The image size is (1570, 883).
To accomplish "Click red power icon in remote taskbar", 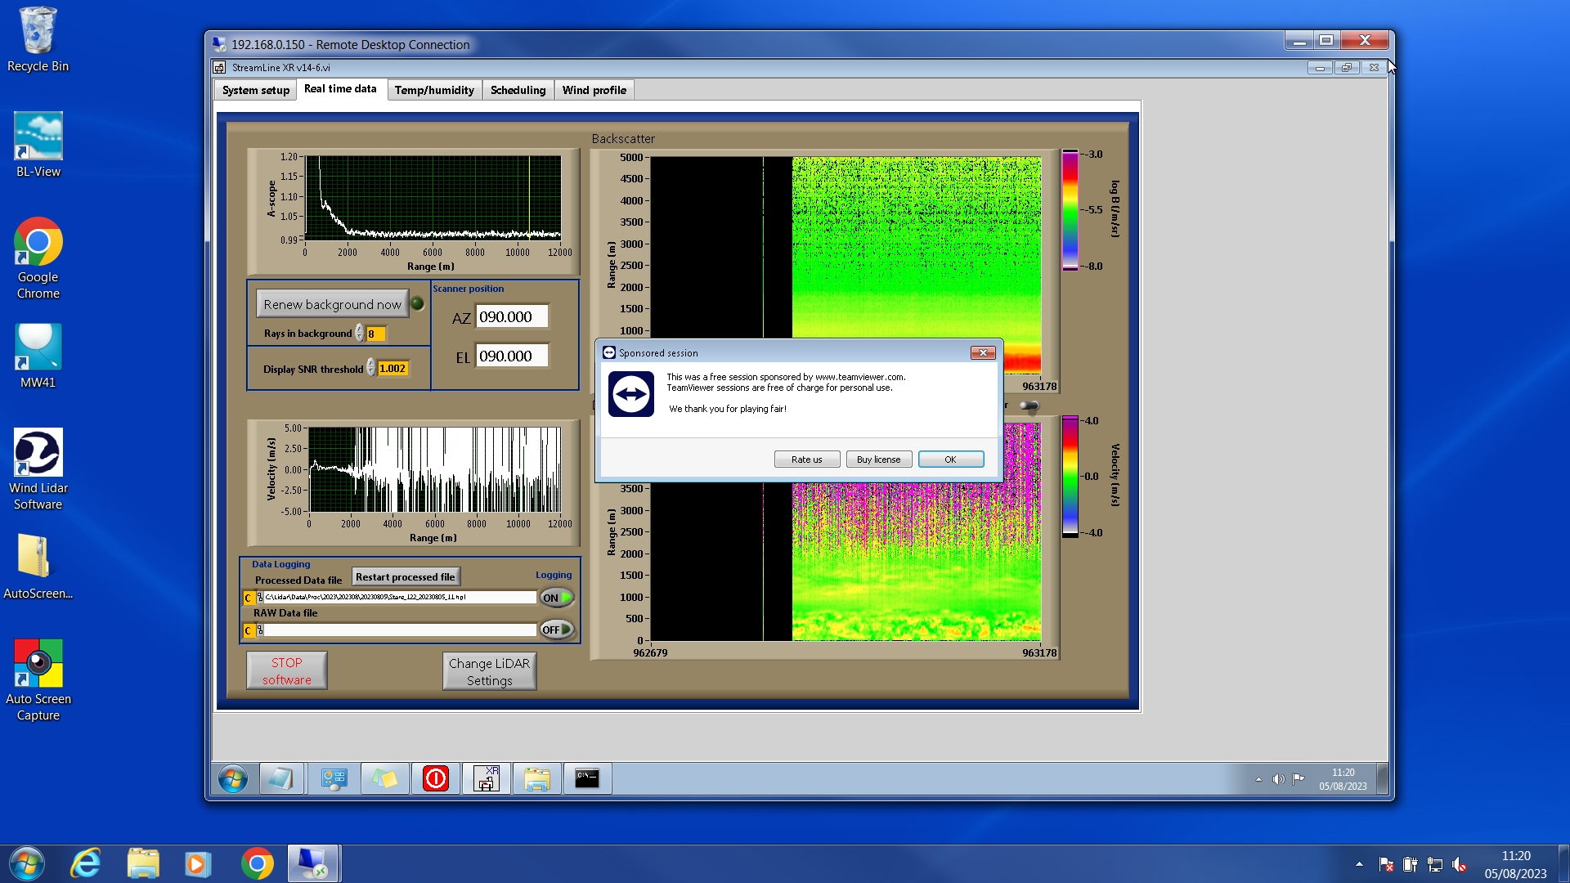I will 436,779.
